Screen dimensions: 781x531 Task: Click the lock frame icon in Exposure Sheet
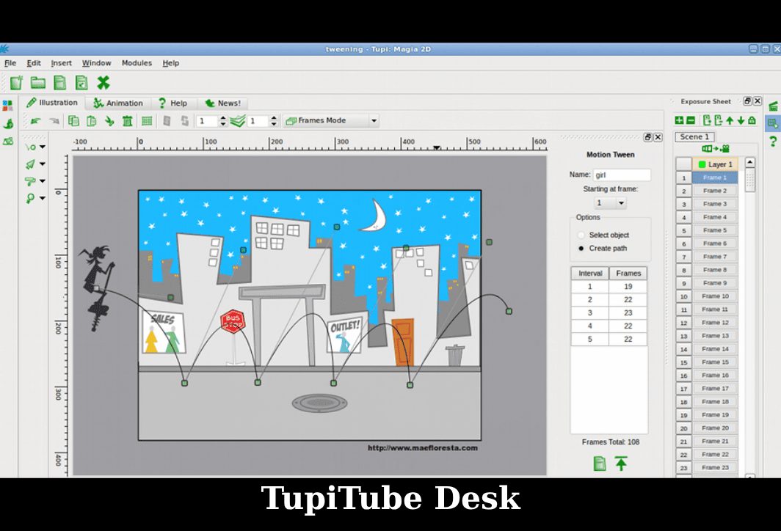752,120
